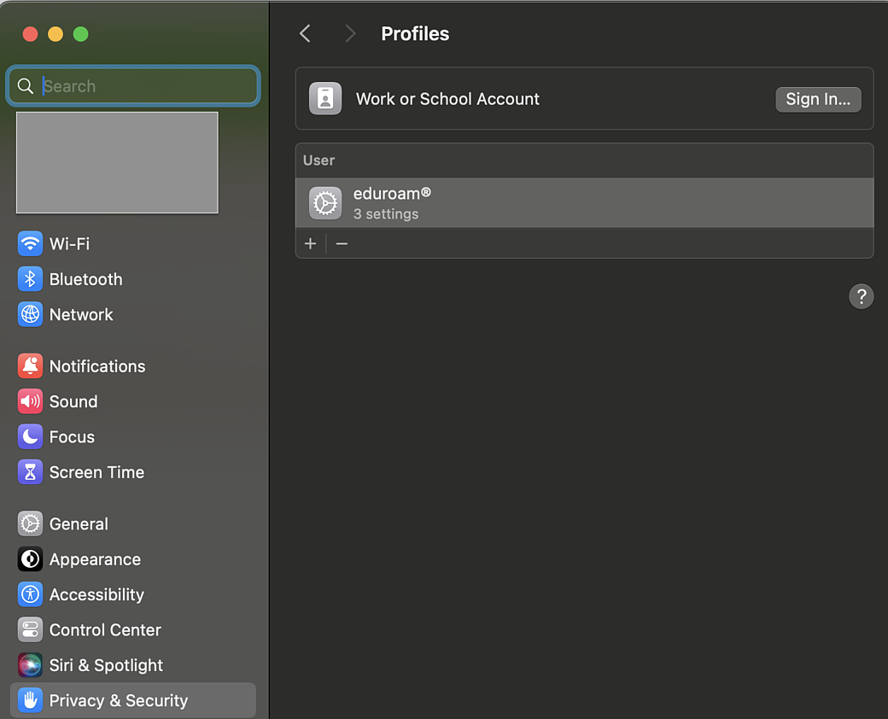Select Privacy & Security in sidebar
This screenshot has width=888, height=719.
[118, 700]
